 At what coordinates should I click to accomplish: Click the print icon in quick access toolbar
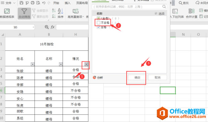click(32, 3)
